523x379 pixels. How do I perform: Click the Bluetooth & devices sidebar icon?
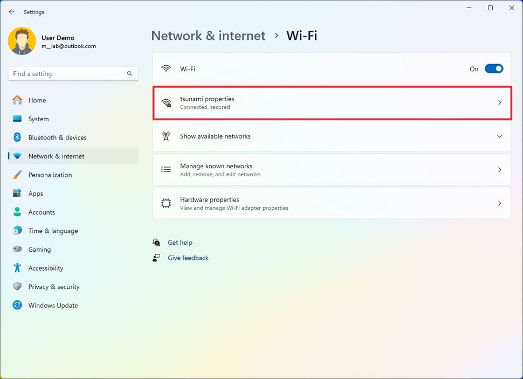pos(17,137)
